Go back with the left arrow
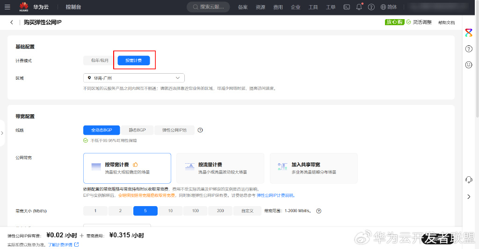Screen dimensions: 479x249 (x=12, y=22)
